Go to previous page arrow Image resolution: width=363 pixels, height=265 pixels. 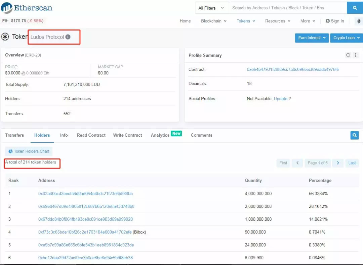point(297,163)
